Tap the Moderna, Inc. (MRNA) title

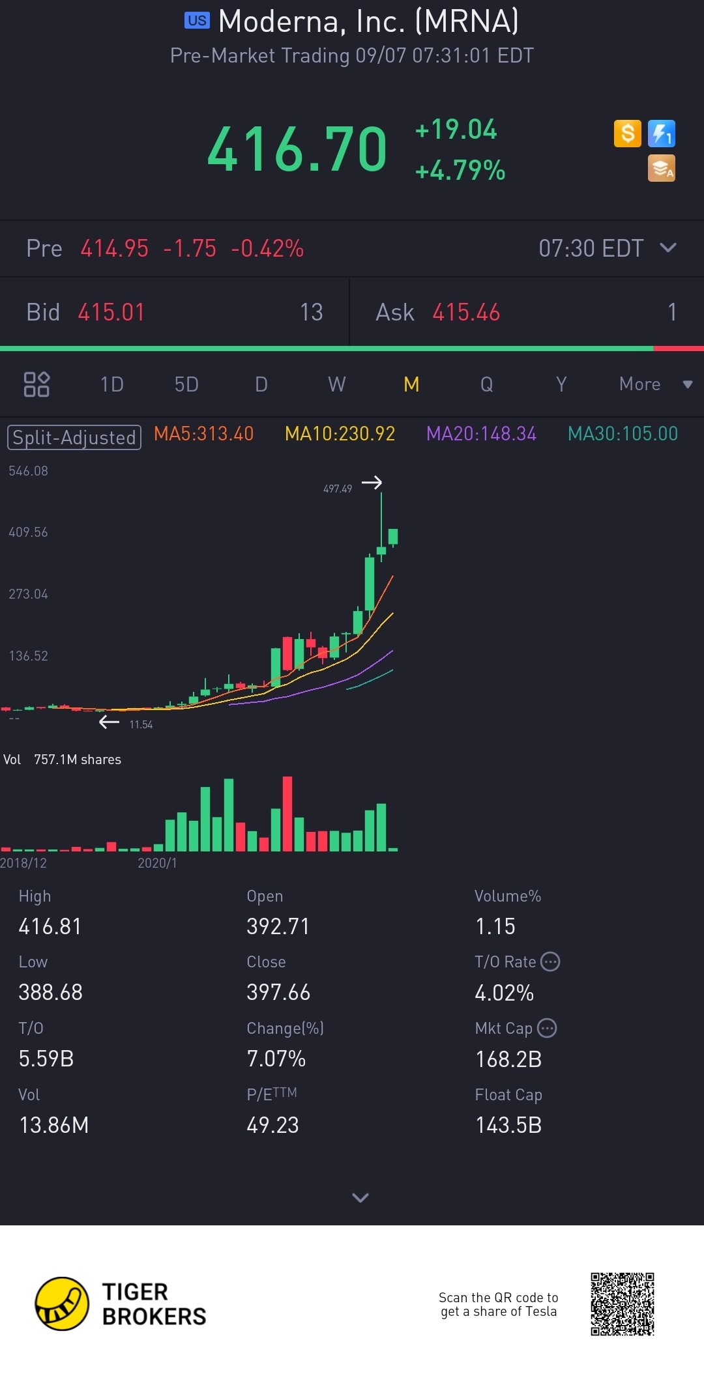click(x=369, y=21)
